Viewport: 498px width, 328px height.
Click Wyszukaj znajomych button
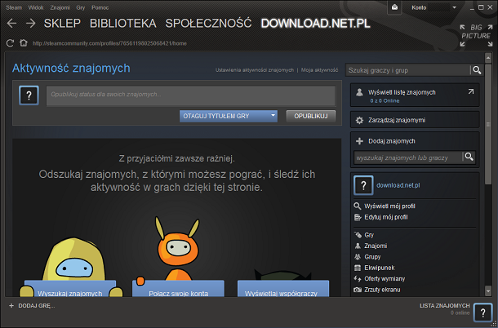(70, 289)
